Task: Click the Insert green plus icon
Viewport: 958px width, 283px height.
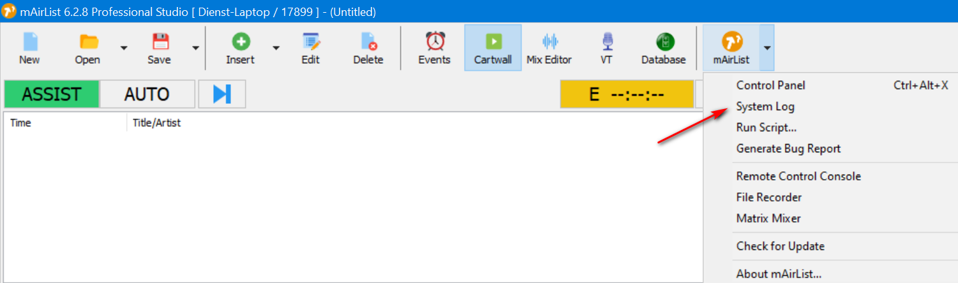Action: [x=240, y=42]
